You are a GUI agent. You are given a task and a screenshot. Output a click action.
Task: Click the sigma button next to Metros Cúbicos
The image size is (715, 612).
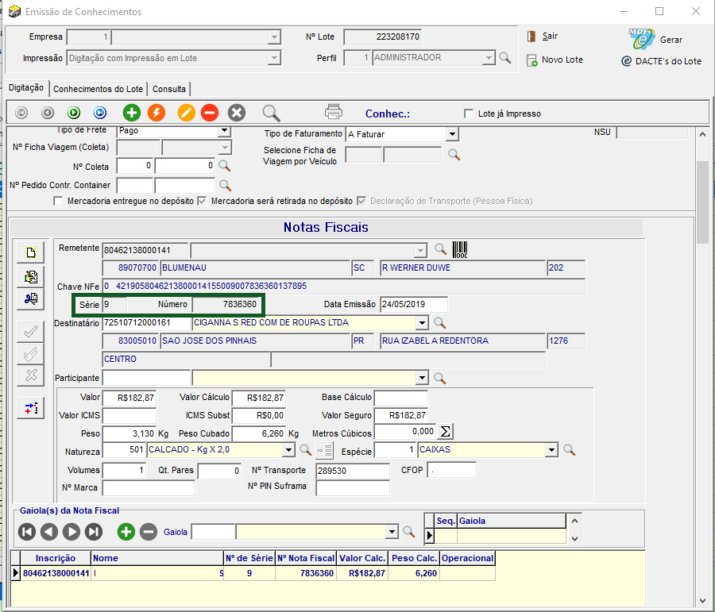coord(446,432)
